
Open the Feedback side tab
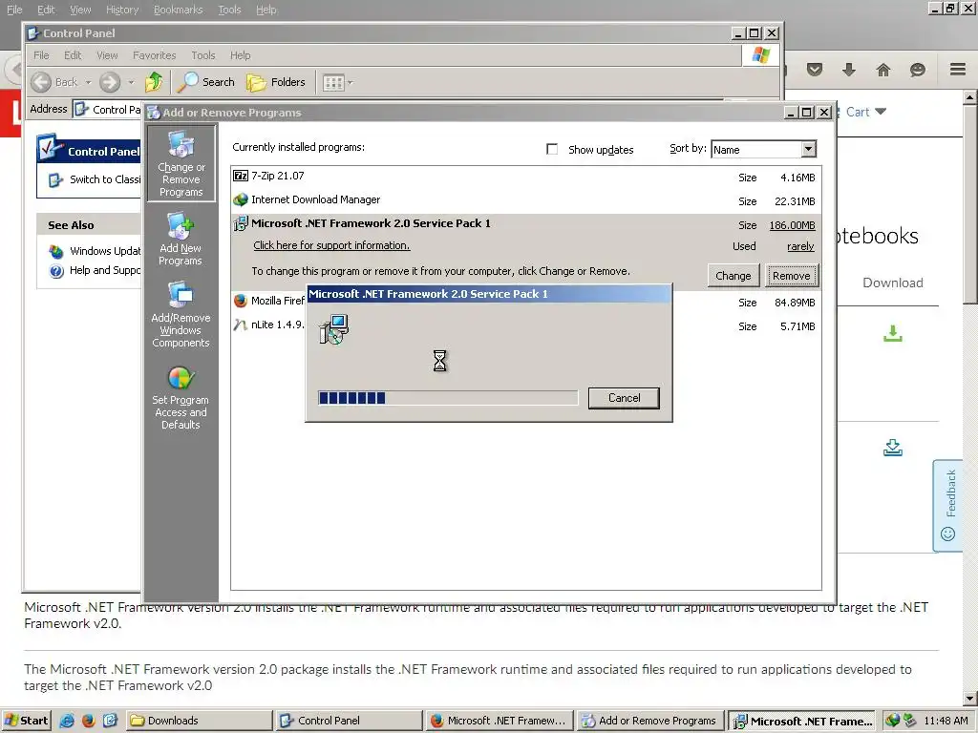coord(948,506)
